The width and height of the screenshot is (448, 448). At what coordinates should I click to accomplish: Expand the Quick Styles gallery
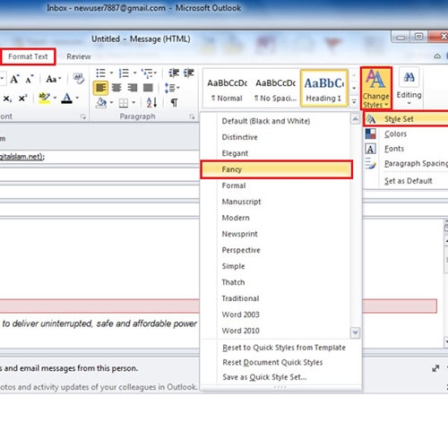[x=354, y=102]
